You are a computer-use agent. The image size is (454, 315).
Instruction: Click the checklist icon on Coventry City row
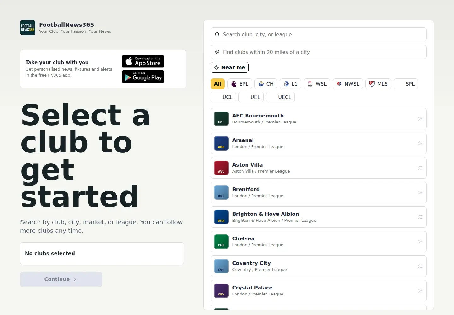[420, 266]
